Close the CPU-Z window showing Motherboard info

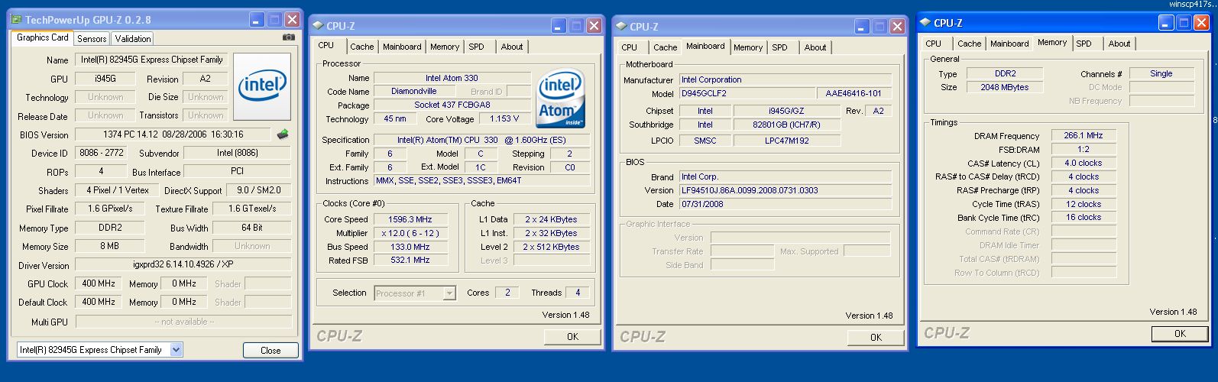[x=897, y=26]
